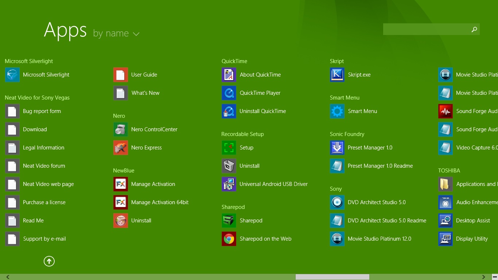The width and height of the screenshot is (498, 280).
Task: Open the Microsoft Silverlight app icon
Action: (12, 75)
